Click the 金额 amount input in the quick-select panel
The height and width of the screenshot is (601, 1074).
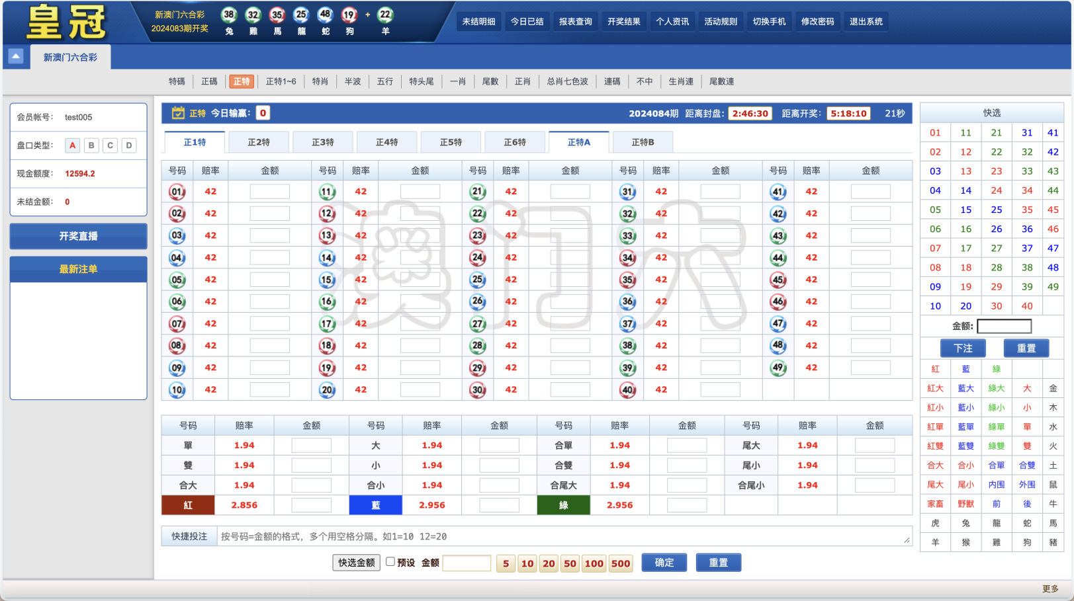[1004, 326]
